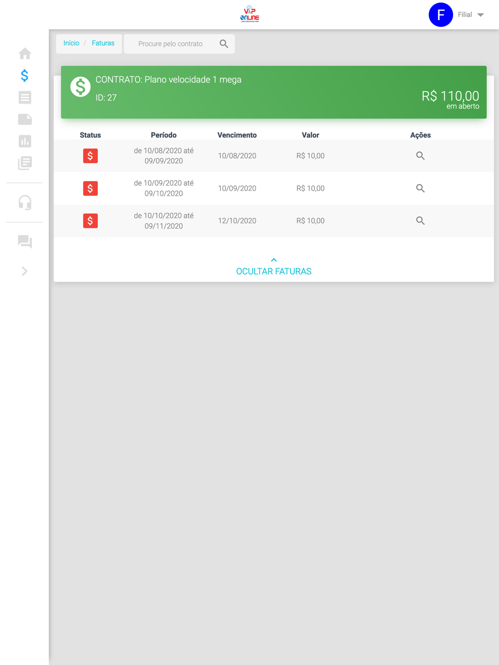Click the blue F user avatar
499x665 pixels.
coord(441,14)
